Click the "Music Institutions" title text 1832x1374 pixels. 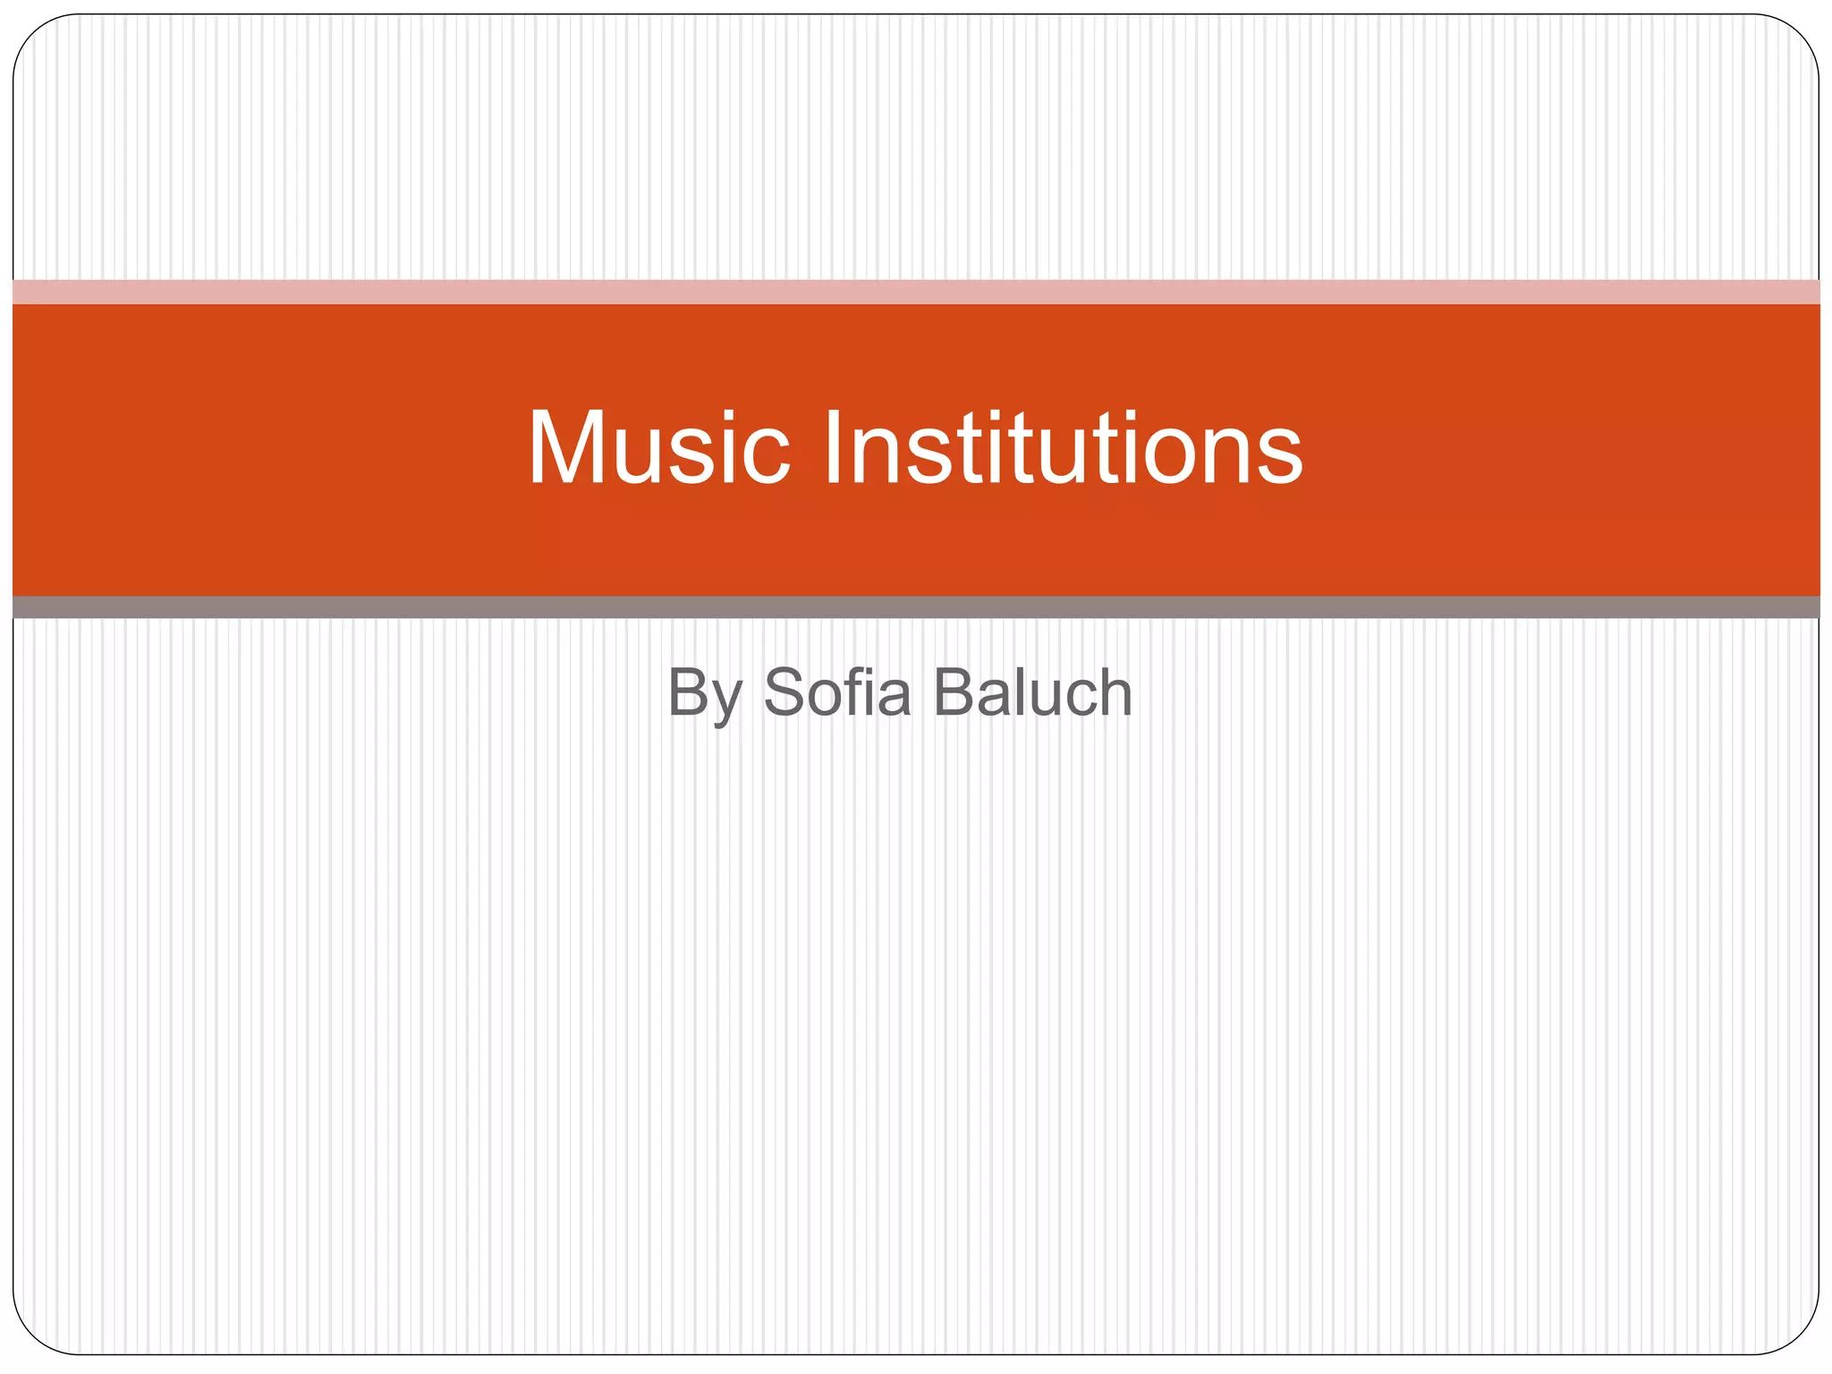pos(915,447)
